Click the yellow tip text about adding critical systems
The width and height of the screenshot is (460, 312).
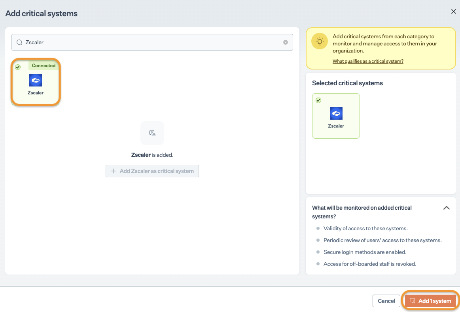coord(384,43)
